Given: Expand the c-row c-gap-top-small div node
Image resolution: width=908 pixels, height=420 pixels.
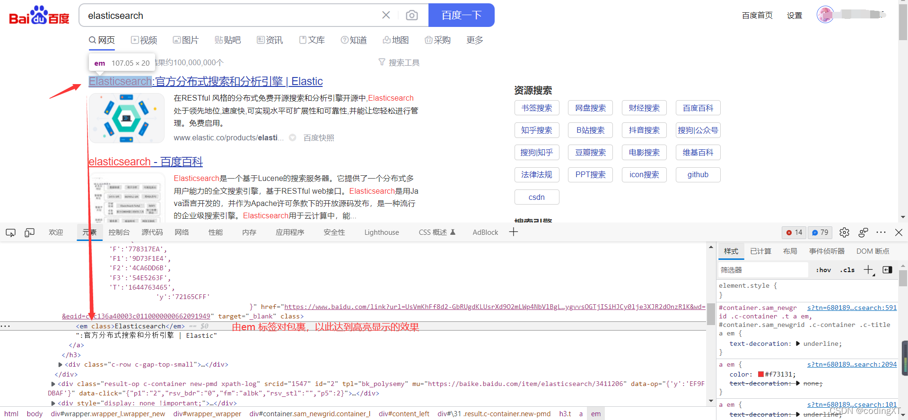Looking at the screenshot, I should [x=60, y=365].
